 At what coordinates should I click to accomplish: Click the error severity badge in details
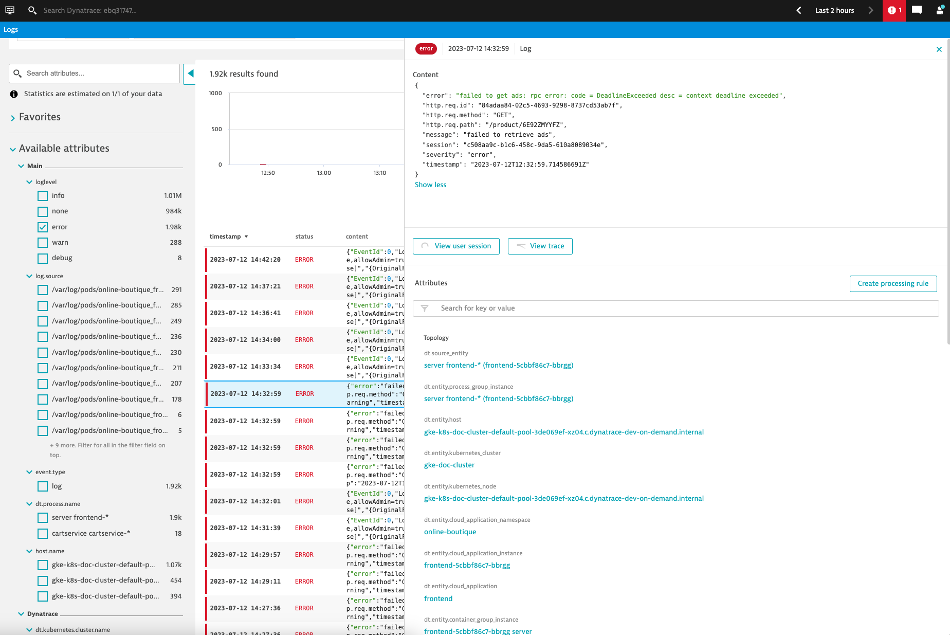(x=426, y=49)
